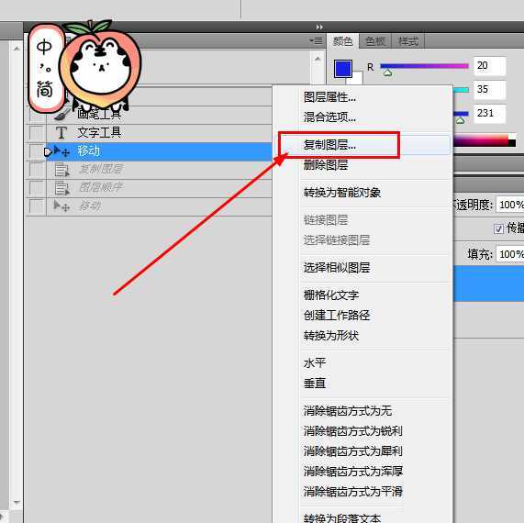This screenshot has width=524, height=523.
Task: Click the G value field showing 35
Action: (x=489, y=90)
